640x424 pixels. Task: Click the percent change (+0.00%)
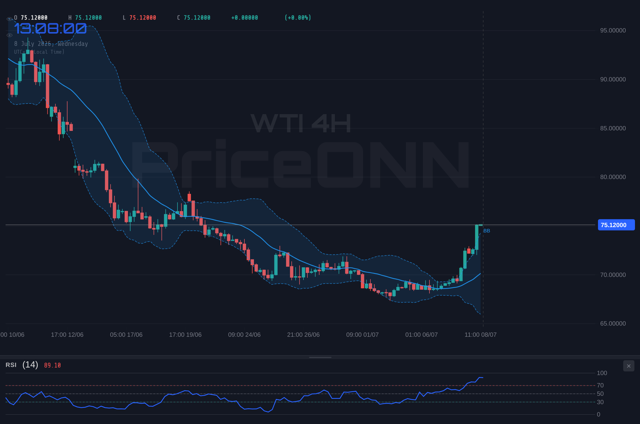(x=298, y=18)
